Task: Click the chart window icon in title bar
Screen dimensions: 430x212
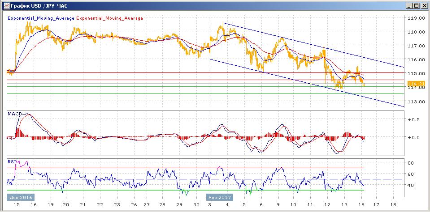Action: tap(5, 5)
